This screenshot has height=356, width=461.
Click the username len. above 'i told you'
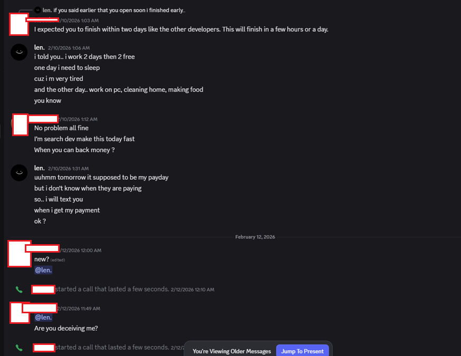pos(39,47)
